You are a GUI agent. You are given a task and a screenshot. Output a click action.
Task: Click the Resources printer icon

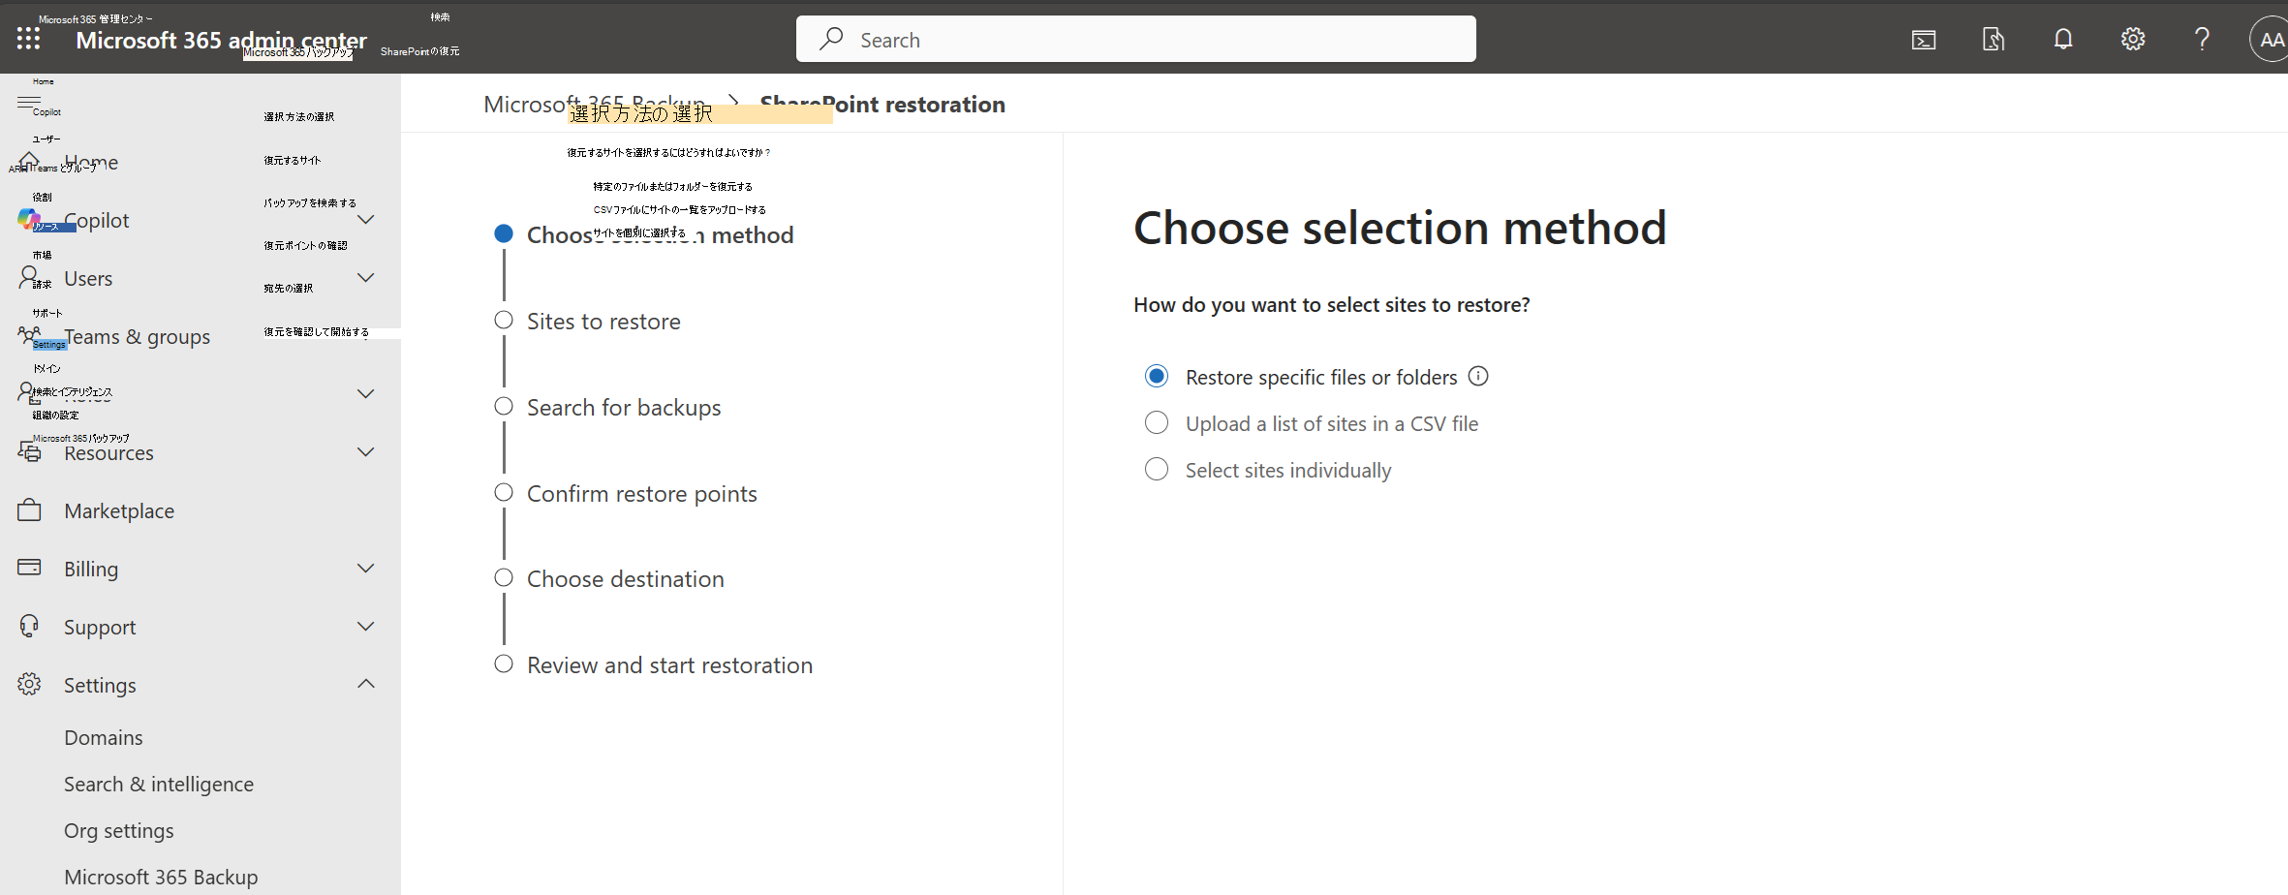(x=29, y=452)
